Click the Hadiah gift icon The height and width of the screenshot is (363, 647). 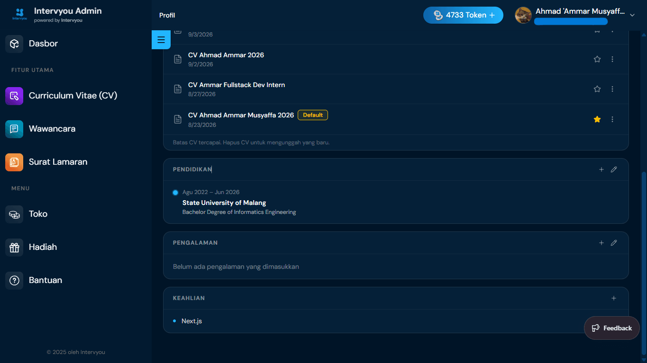point(14,247)
